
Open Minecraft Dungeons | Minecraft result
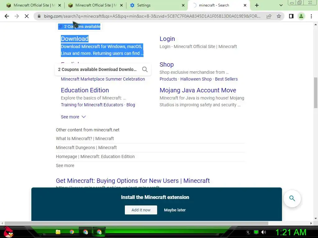(86, 148)
